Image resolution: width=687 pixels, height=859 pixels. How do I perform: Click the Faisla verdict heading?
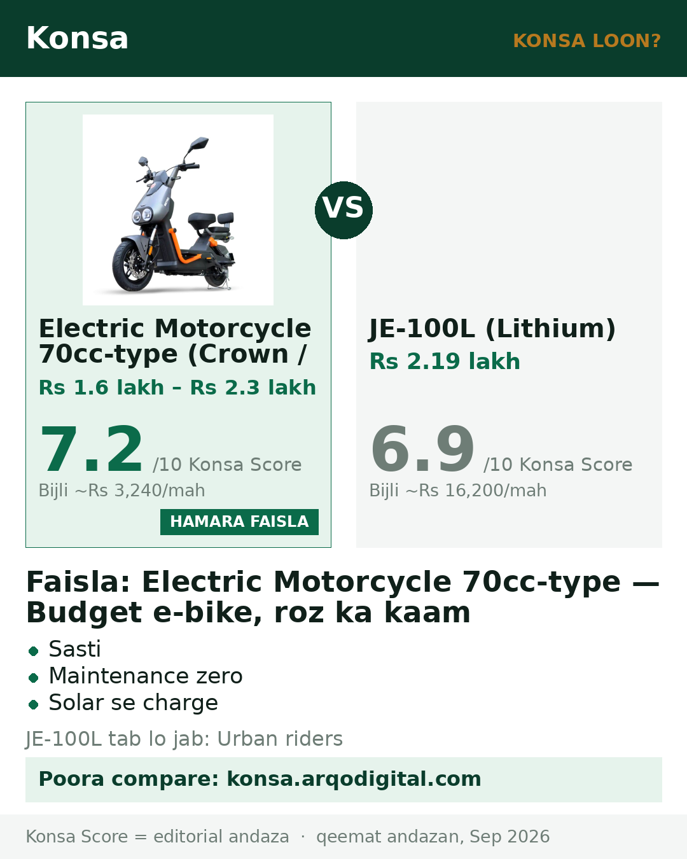(343, 597)
